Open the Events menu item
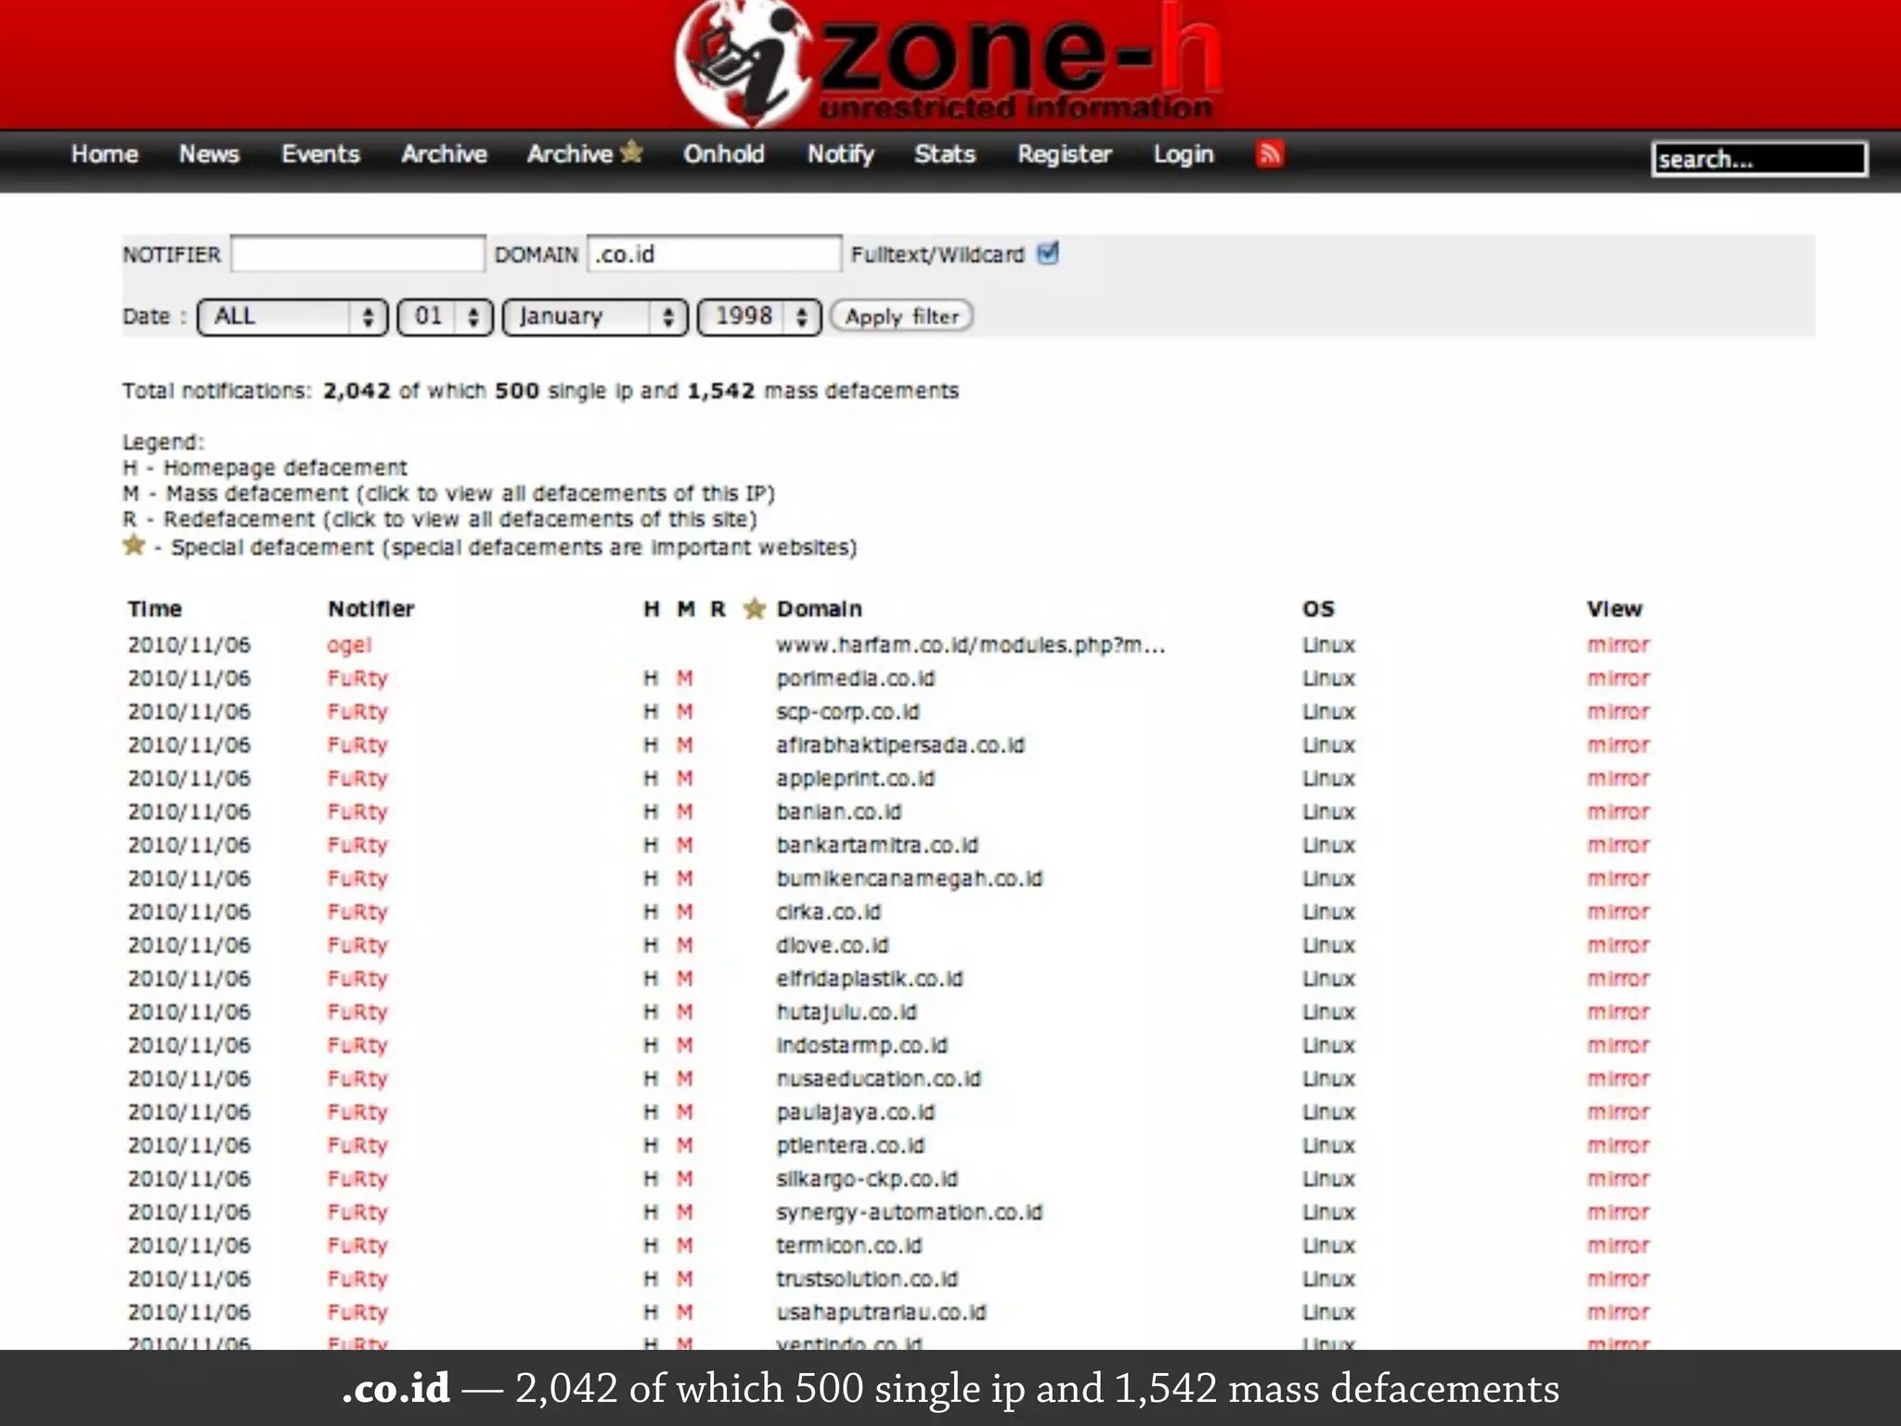 320,154
